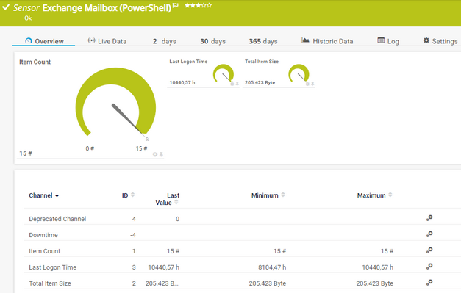Select the Deprecated Channel row name
Viewport: 461px width, 293px height.
pyautogui.click(x=57, y=219)
